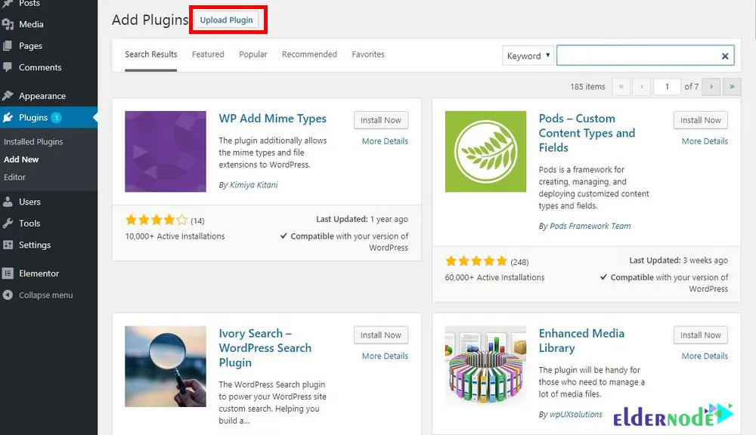Open the Keyword search type dropdown
The image size is (756, 435).
tap(528, 56)
